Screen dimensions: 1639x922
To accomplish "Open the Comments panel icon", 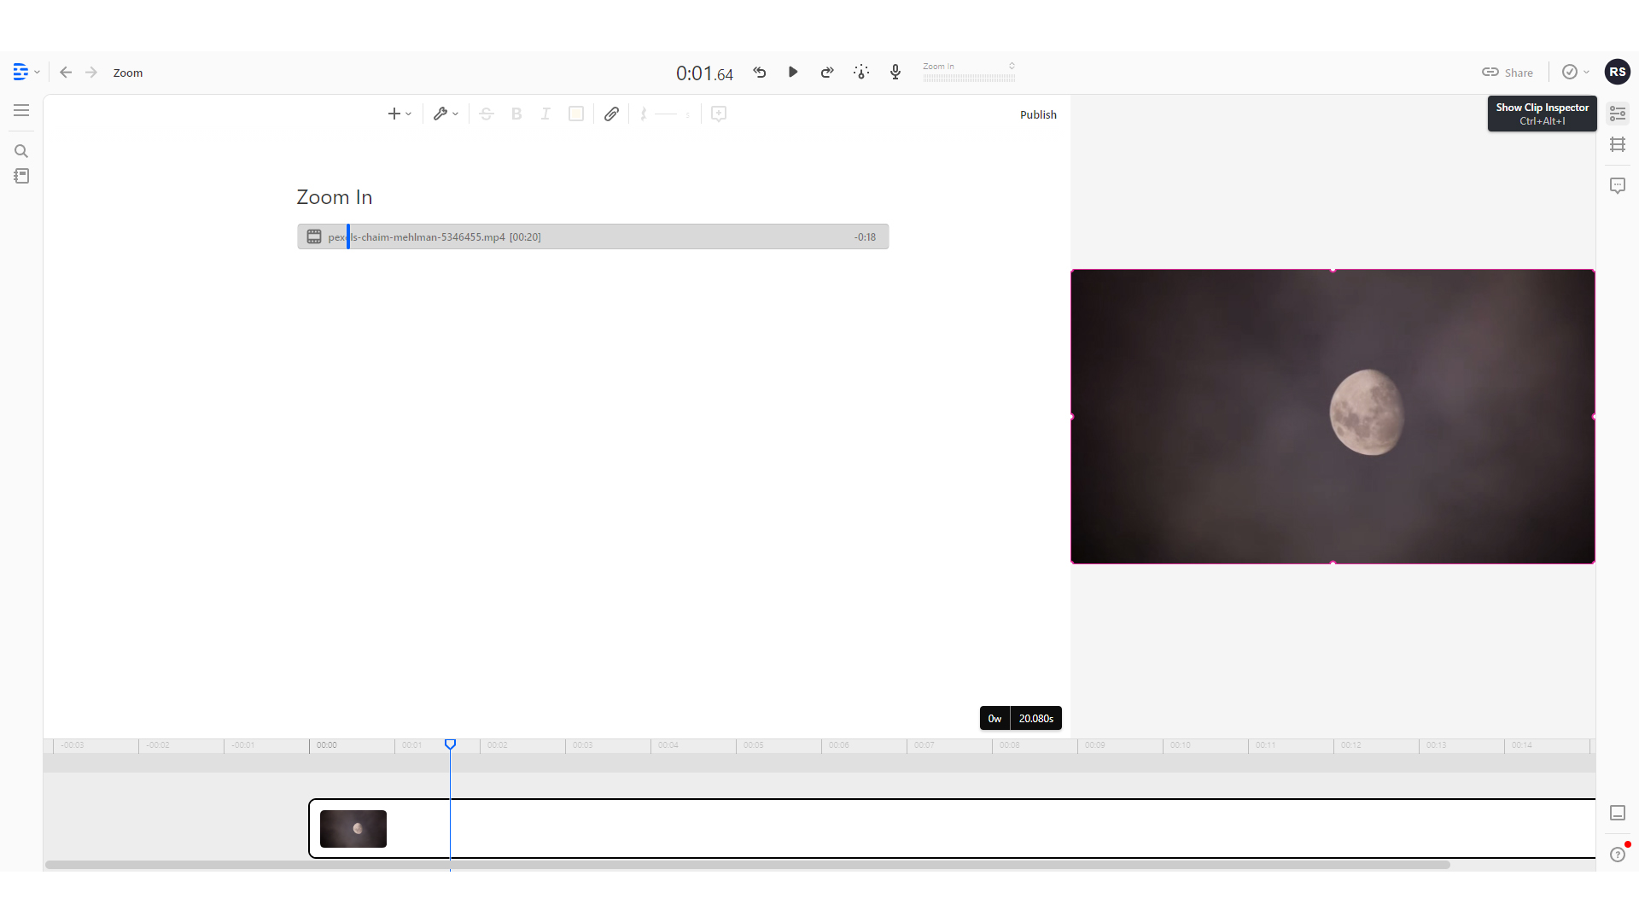I will click(x=1619, y=185).
